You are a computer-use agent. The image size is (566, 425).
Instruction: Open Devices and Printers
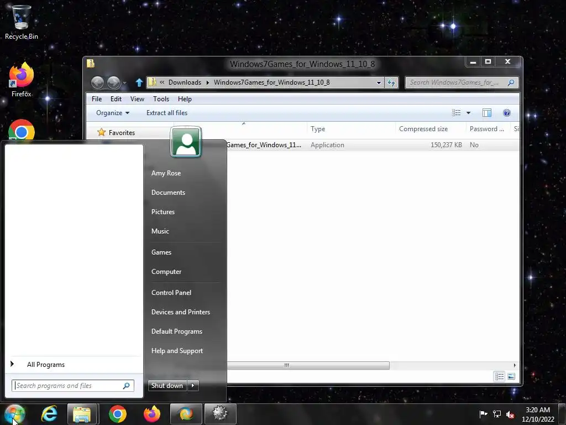point(181,312)
